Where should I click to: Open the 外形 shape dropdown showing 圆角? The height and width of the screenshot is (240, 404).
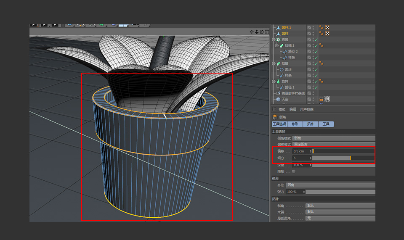tap(330, 185)
